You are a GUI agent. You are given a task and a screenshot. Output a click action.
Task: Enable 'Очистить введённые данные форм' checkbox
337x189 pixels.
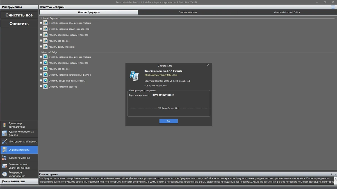[41, 81]
